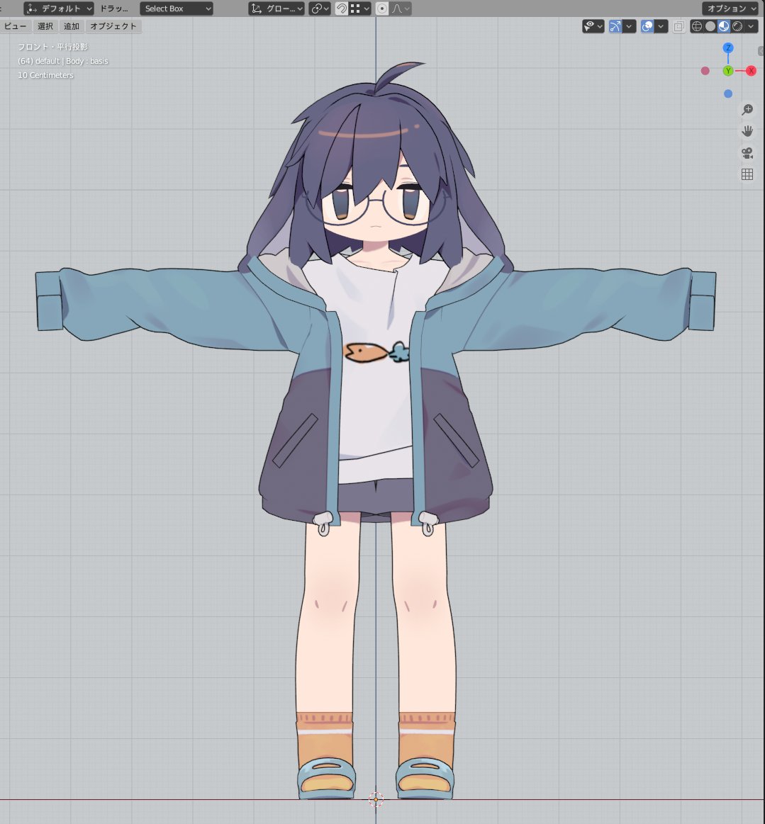Open the gizmo options dropdown arrow
This screenshot has height=824, width=765.
tap(630, 26)
